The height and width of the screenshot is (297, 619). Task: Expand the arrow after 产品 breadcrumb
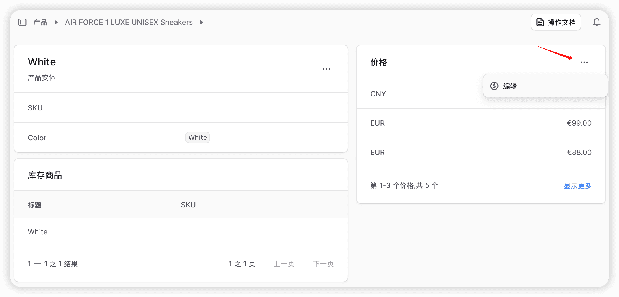[56, 22]
